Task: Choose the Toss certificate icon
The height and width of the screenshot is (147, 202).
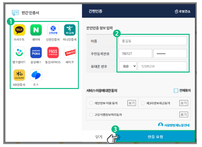Action: click(x=36, y=75)
